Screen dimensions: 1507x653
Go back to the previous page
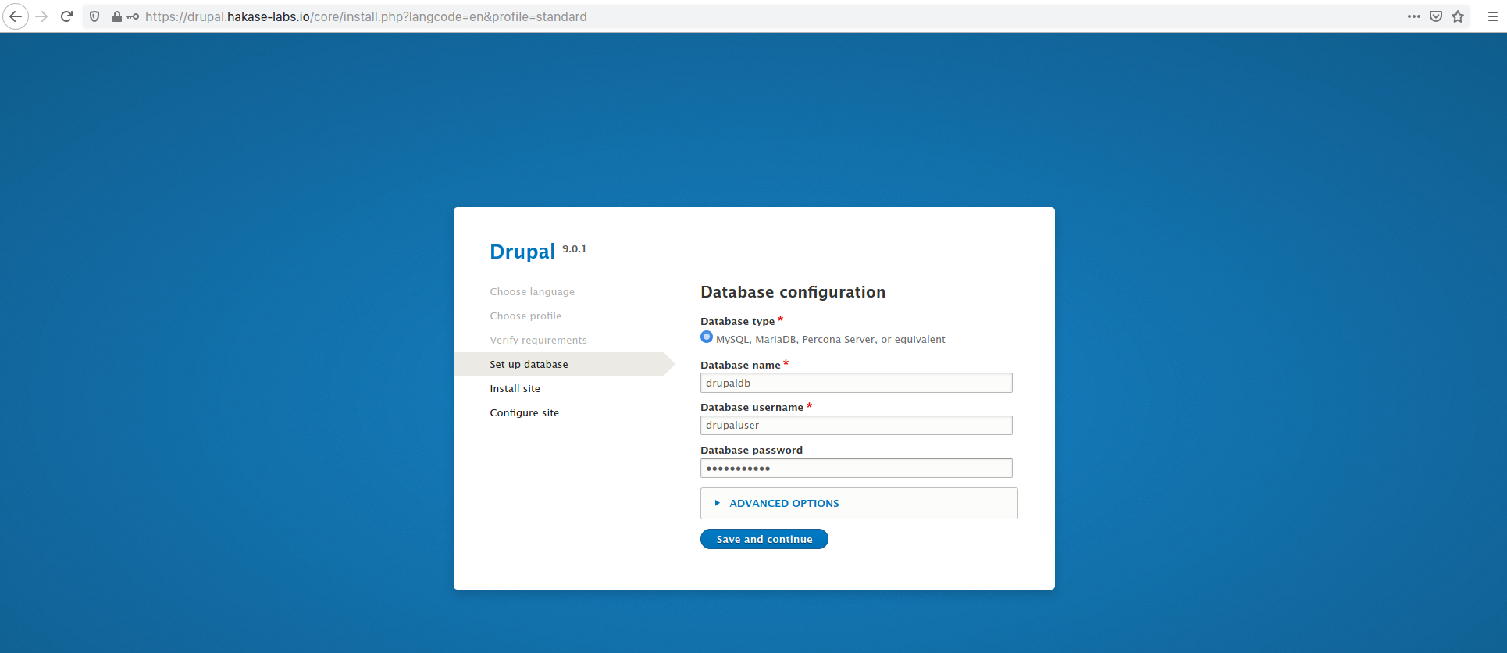click(x=16, y=16)
